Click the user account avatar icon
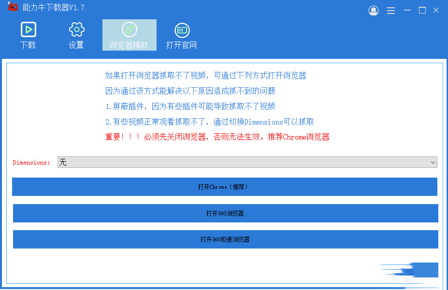The width and height of the screenshot is (448, 290). click(x=374, y=11)
